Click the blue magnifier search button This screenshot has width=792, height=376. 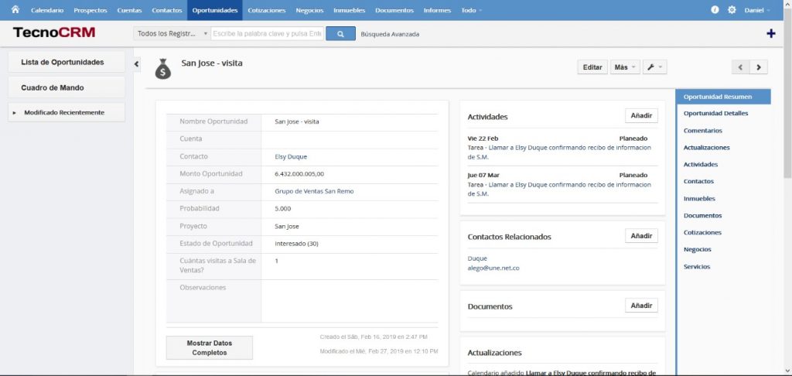click(x=340, y=33)
